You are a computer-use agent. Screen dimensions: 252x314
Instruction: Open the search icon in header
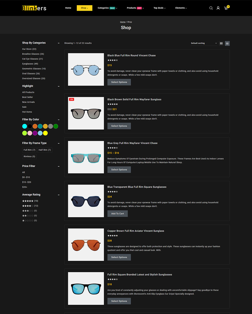[211, 8]
